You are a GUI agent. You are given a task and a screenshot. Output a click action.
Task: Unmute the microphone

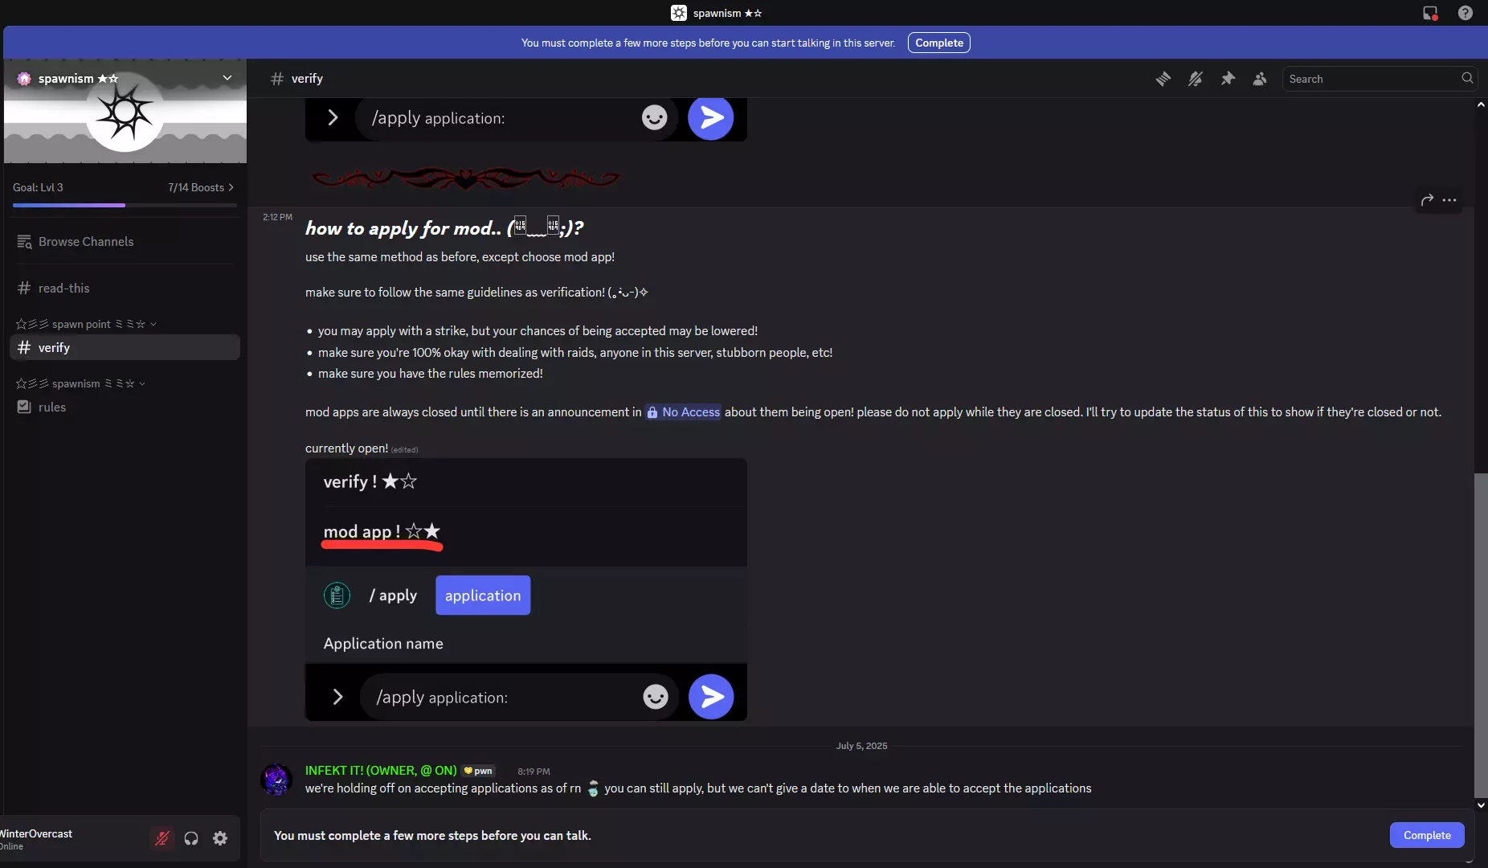point(162,838)
